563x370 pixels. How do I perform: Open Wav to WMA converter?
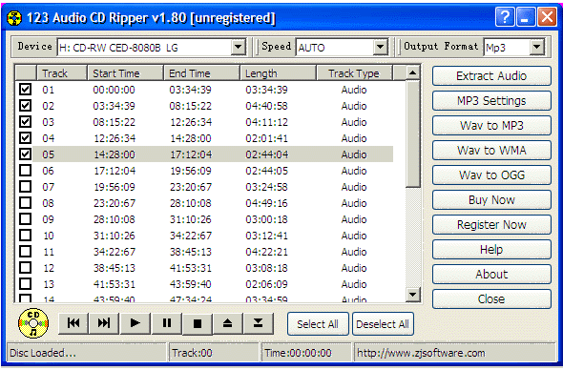pyautogui.click(x=491, y=151)
